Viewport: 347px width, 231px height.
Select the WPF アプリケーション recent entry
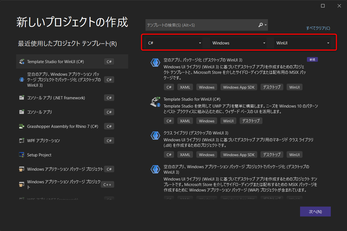72,140
